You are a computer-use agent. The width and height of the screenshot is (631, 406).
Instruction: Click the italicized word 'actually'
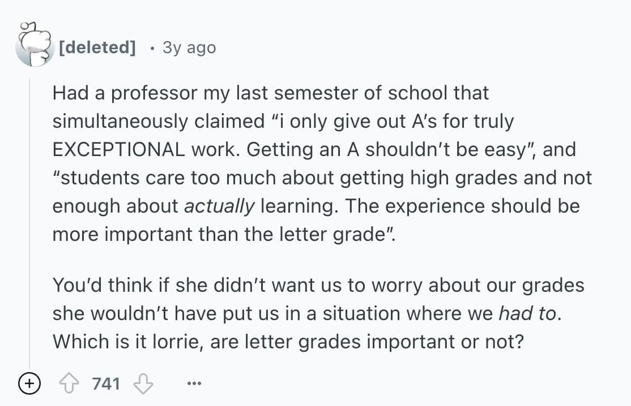coord(220,206)
